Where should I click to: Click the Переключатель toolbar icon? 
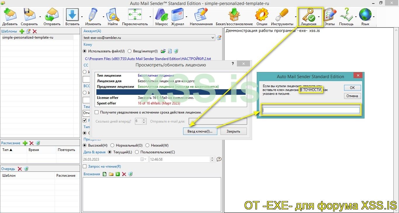pyautogui.click(x=135, y=15)
